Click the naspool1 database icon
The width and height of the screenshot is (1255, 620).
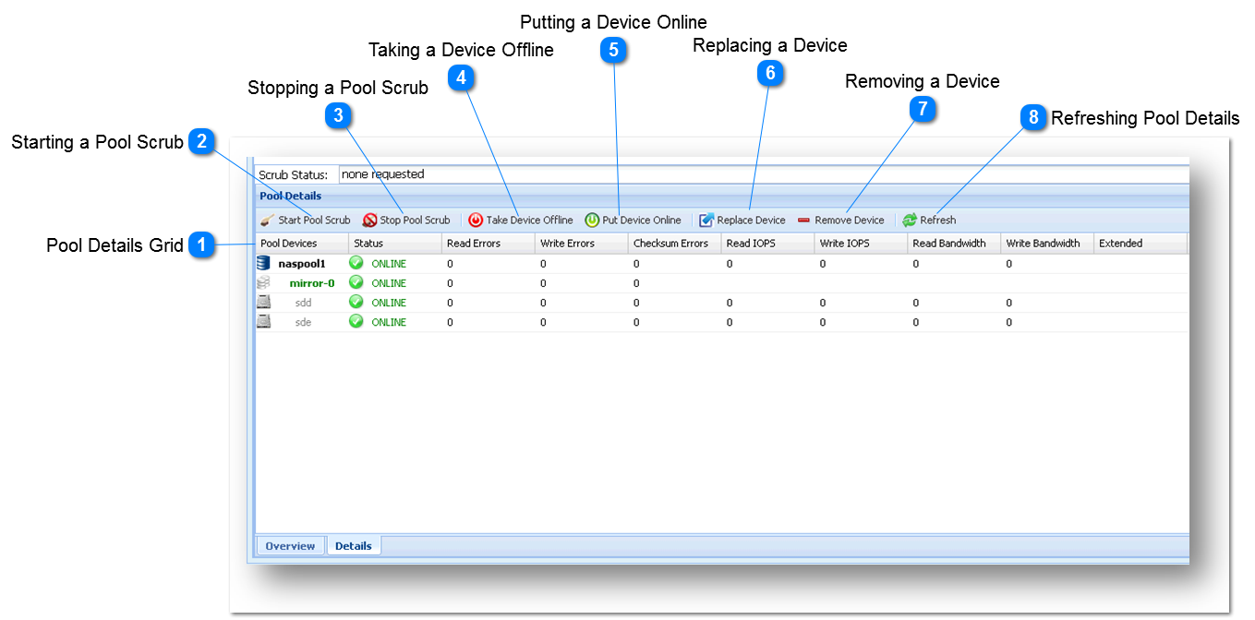click(x=263, y=264)
